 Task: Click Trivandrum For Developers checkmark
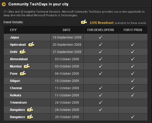[x=101, y=102]
